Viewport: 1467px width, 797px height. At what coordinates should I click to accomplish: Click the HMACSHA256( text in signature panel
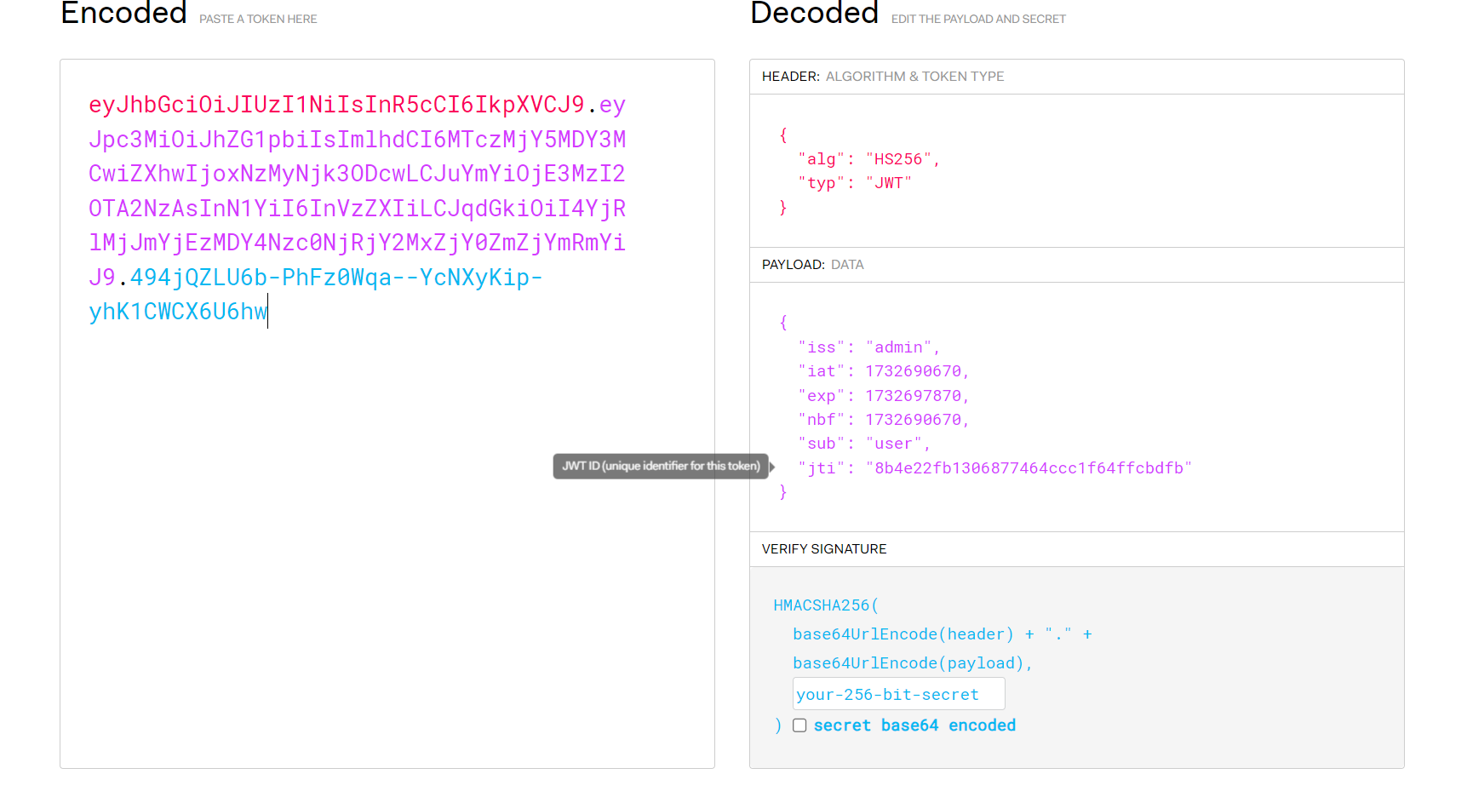point(825,605)
